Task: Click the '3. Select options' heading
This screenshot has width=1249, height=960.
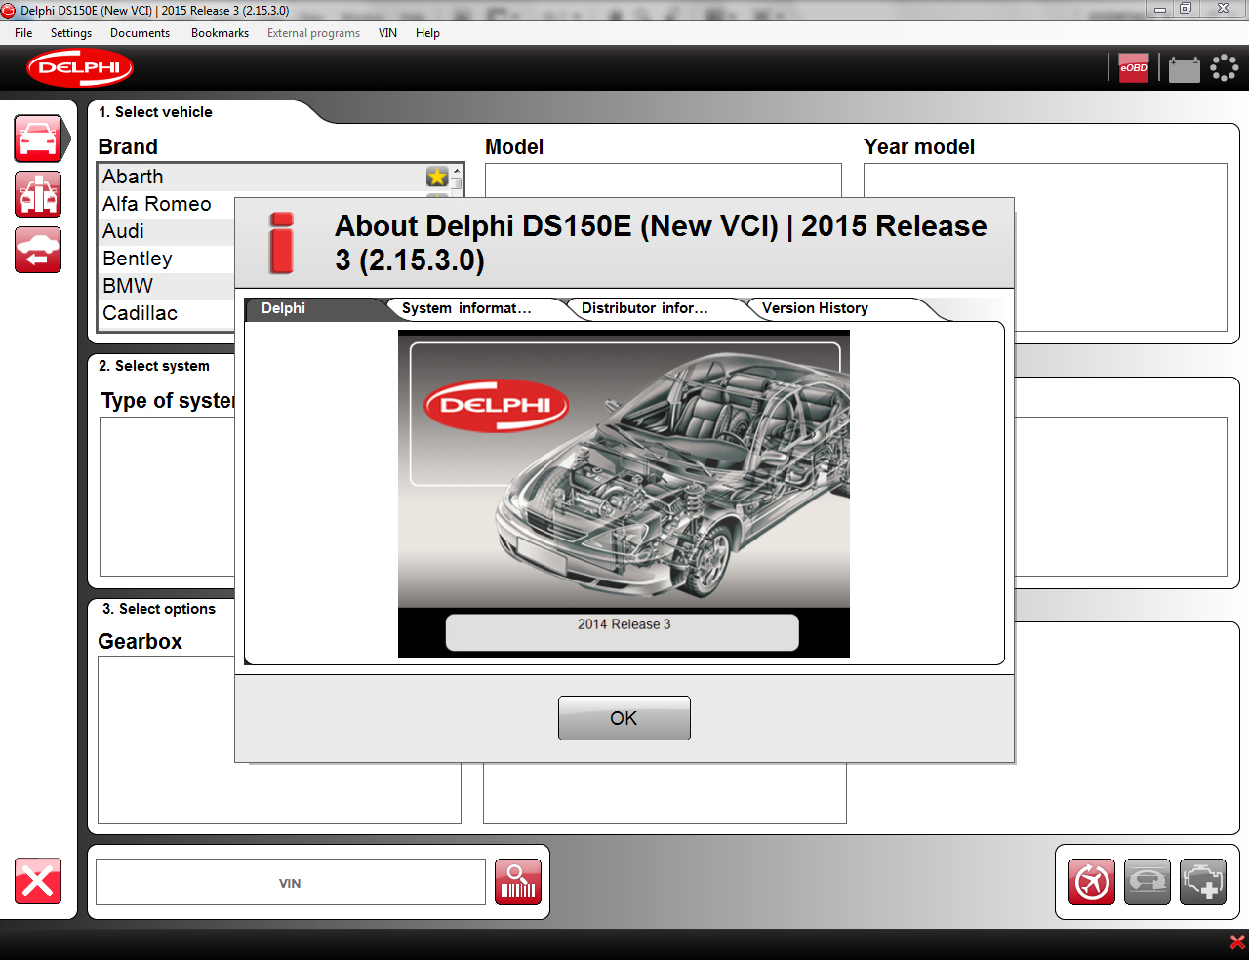Action: click(x=159, y=609)
